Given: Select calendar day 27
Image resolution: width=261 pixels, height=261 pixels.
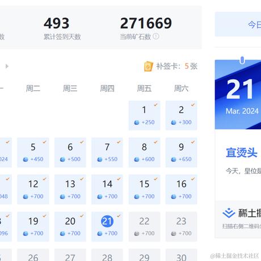Looking at the screenshot, I should click(70, 255).
